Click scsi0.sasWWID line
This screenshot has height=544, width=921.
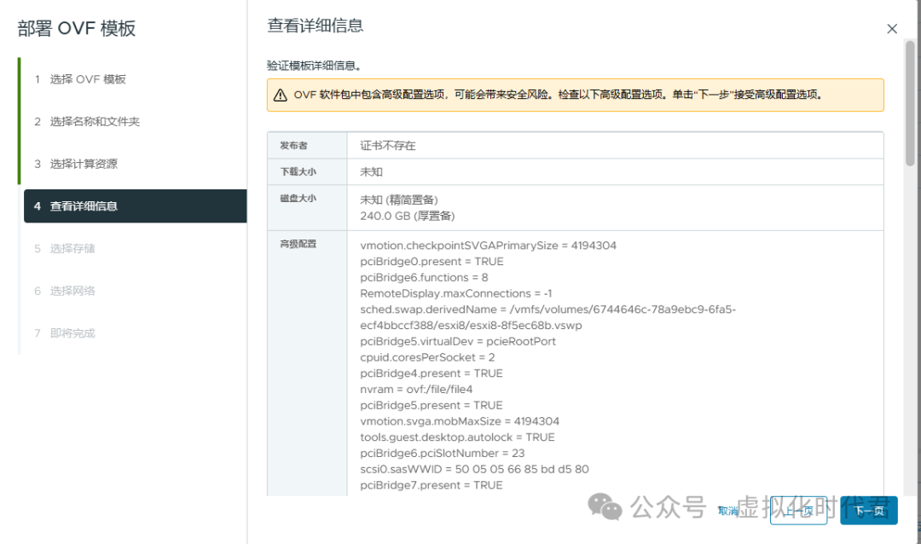coord(475,469)
